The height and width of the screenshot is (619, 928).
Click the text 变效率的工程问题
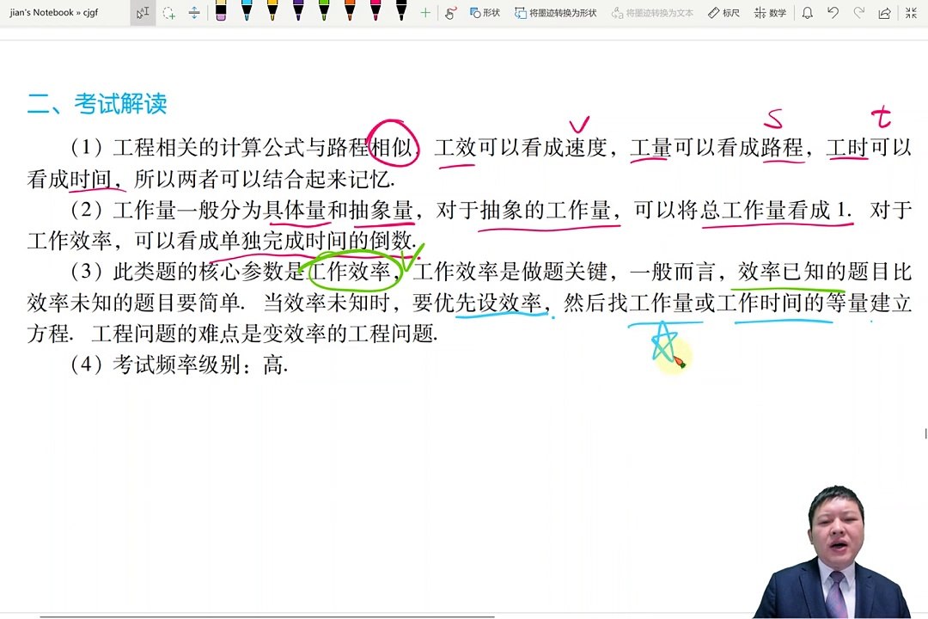tap(349, 334)
